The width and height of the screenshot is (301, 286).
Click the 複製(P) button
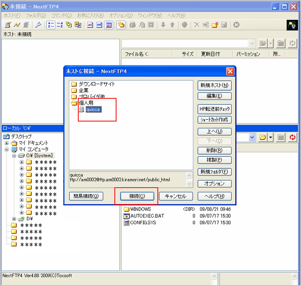pos(215,160)
